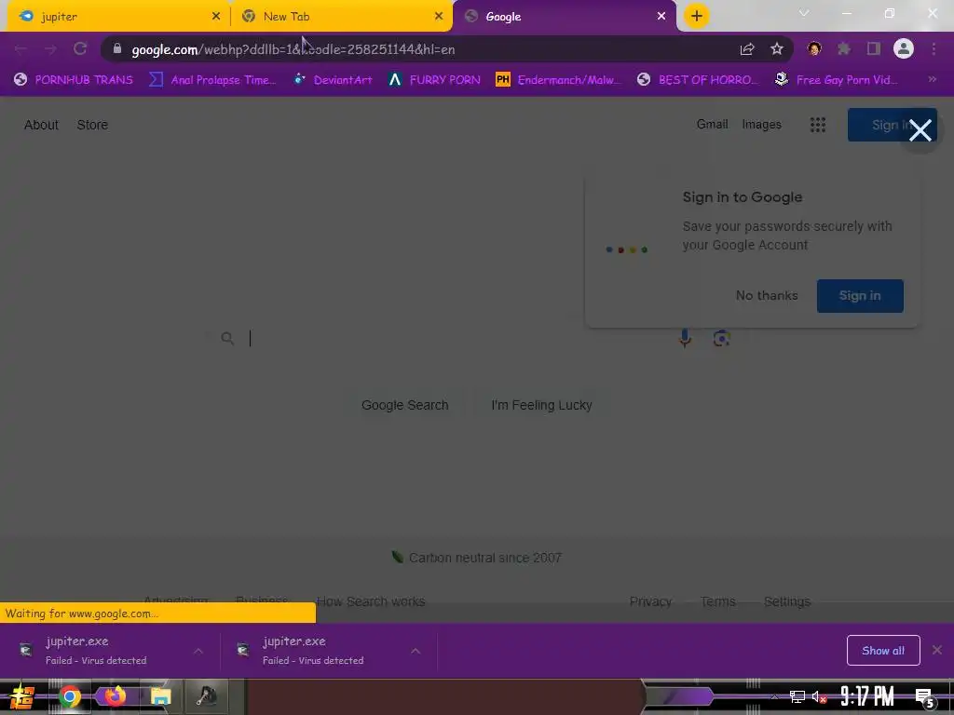Open Chrome from the taskbar
Image resolution: width=954 pixels, height=715 pixels.
[70, 696]
